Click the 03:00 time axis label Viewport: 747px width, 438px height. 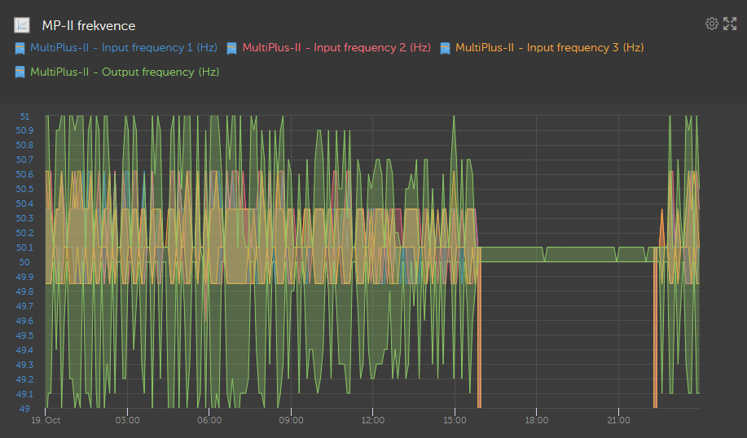click(127, 421)
